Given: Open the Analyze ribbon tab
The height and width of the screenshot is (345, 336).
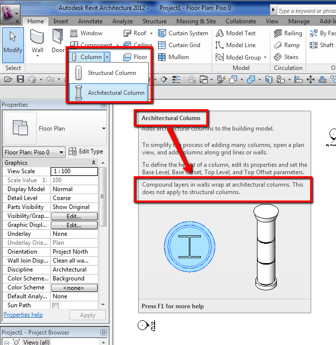Looking at the screenshot, I should [122, 21].
